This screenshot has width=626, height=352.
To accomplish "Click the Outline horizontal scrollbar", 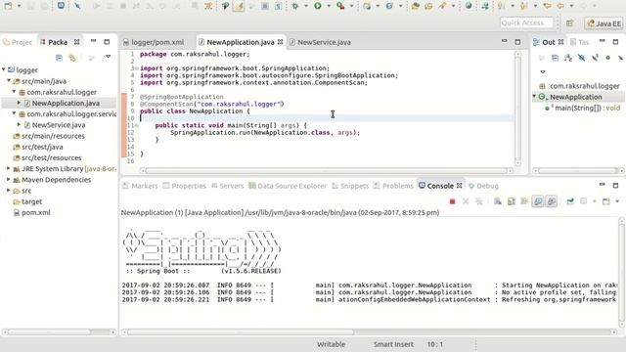I will coord(578,171).
